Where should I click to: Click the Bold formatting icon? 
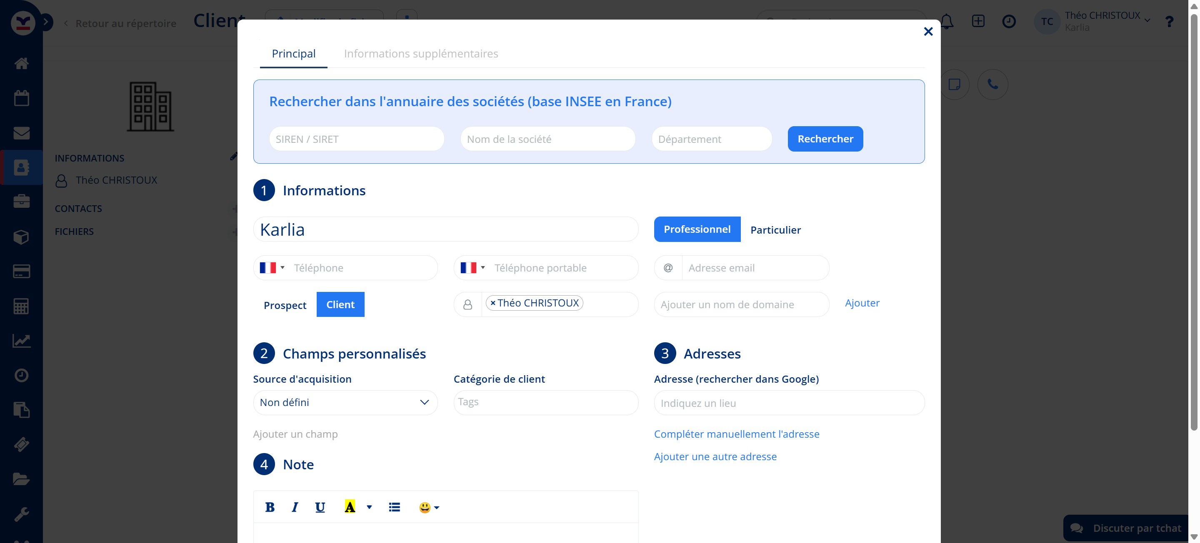(269, 507)
